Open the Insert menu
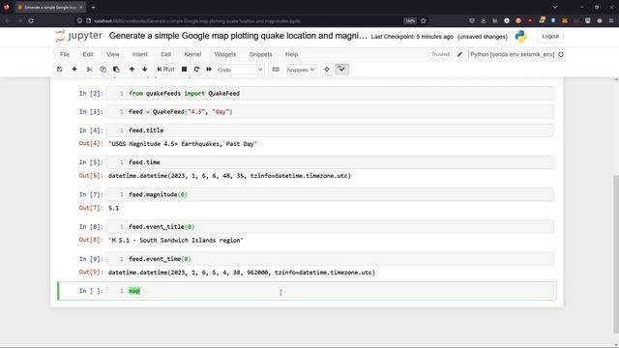Image resolution: width=619 pixels, height=348 pixels. (x=139, y=54)
